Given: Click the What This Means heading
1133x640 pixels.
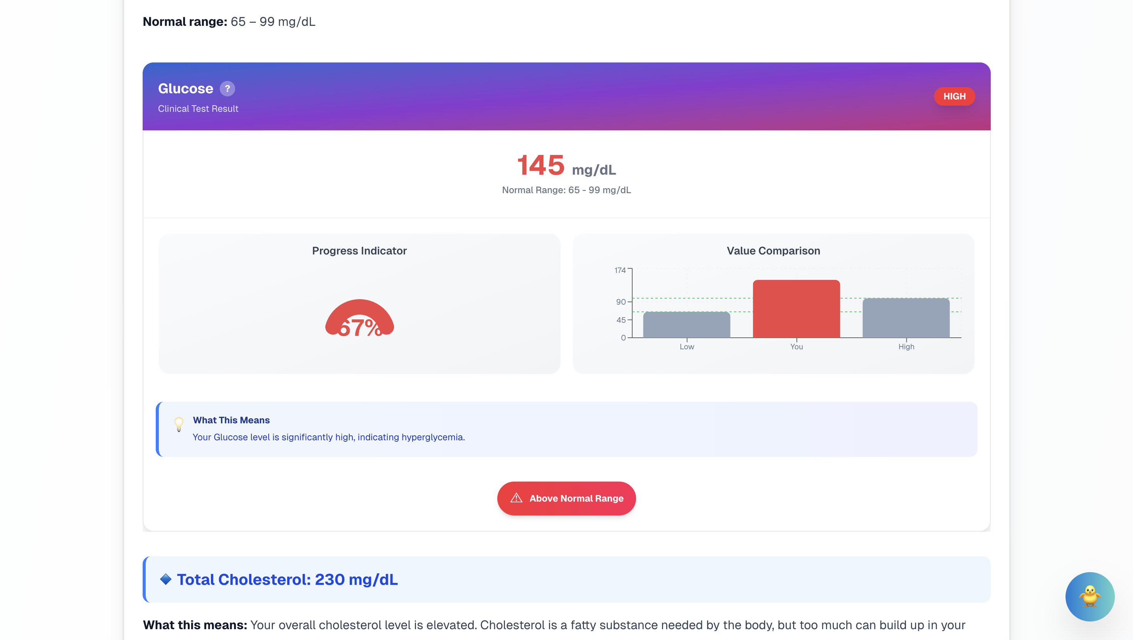Looking at the screenshot, I should (x=231, y=420).
